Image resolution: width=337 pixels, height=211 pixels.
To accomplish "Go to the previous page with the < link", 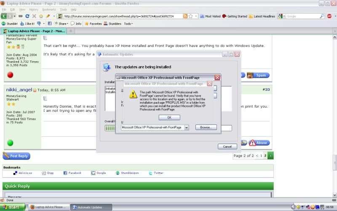I will coord(257,155).
